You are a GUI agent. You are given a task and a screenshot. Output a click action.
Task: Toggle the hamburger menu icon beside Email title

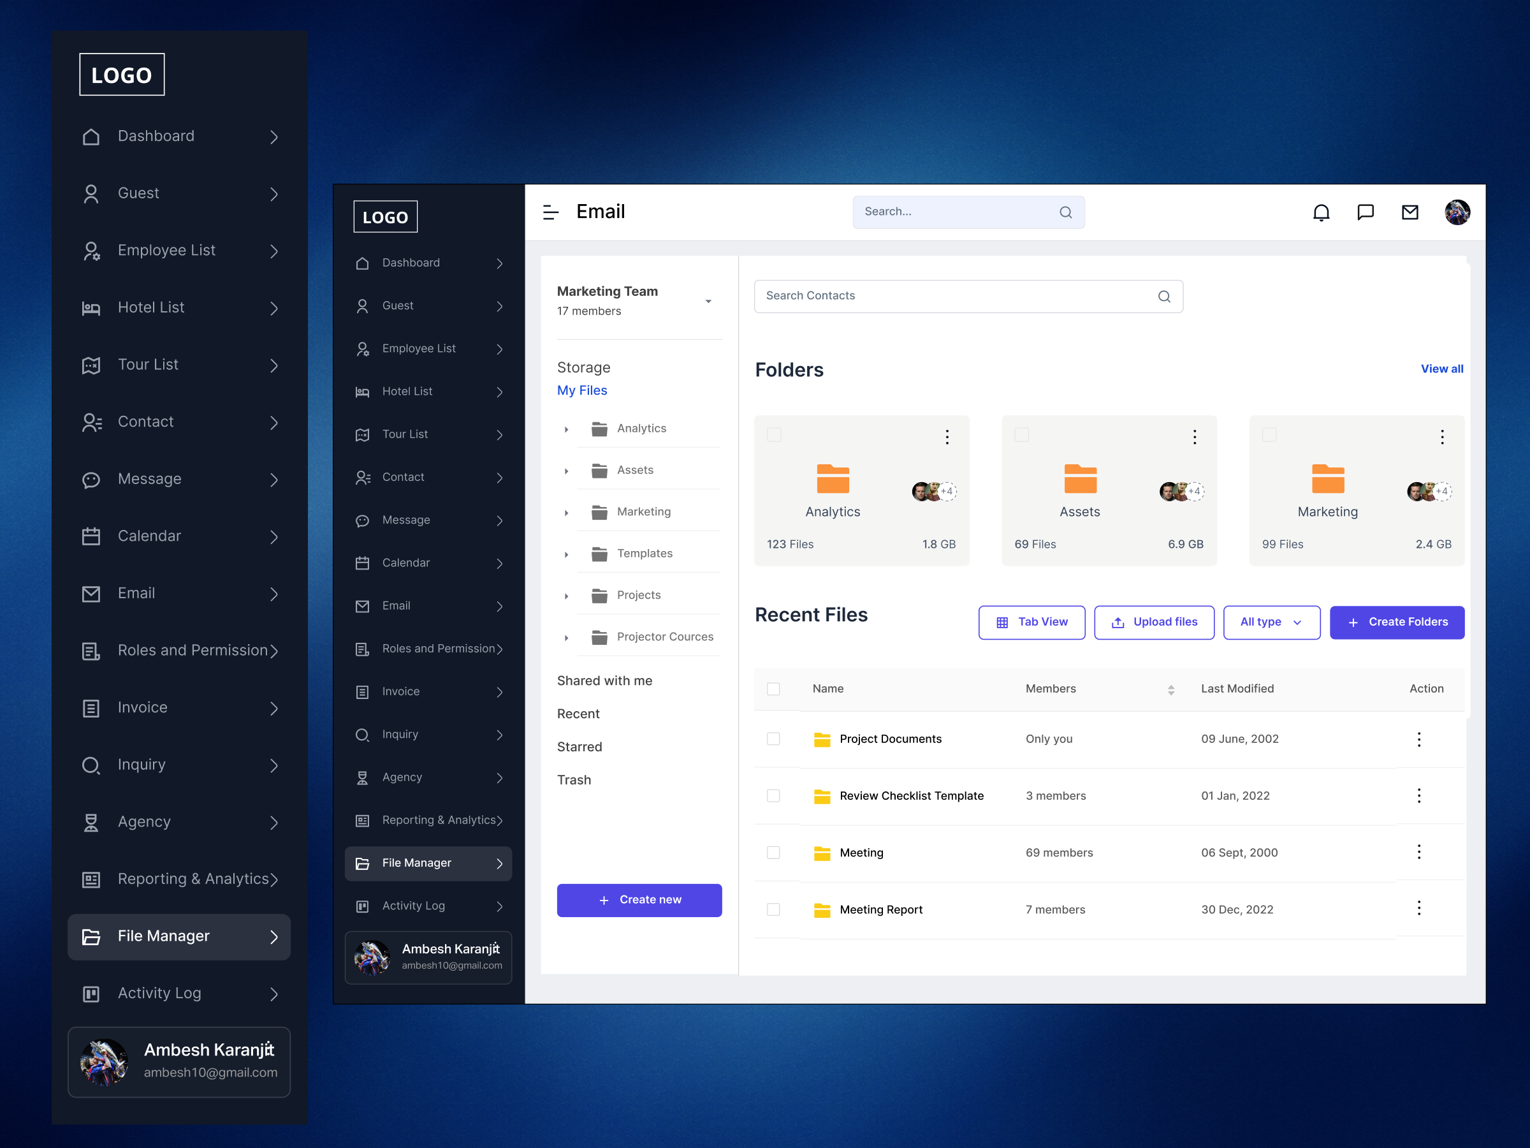(551, 212)
